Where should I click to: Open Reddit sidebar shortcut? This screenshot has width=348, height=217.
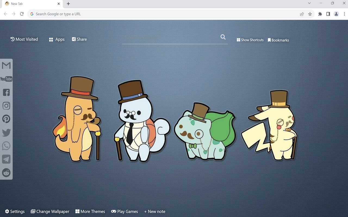[6, 173]
